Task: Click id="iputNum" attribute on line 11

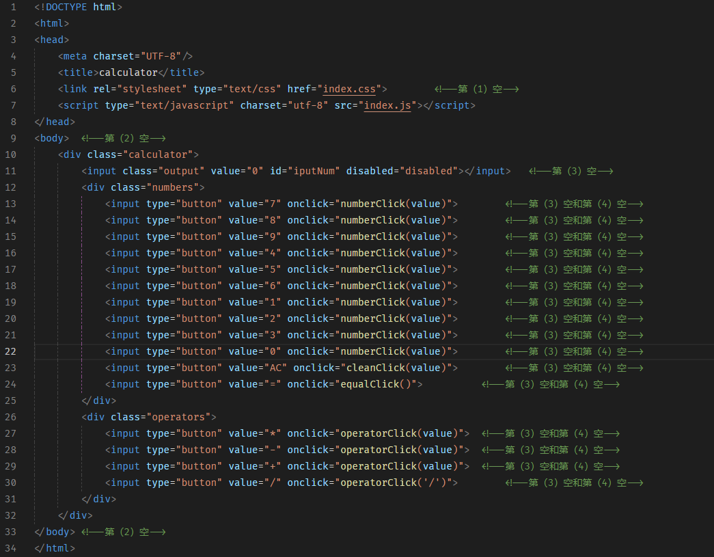Action: pyautogui.click(x=305, y=171)
